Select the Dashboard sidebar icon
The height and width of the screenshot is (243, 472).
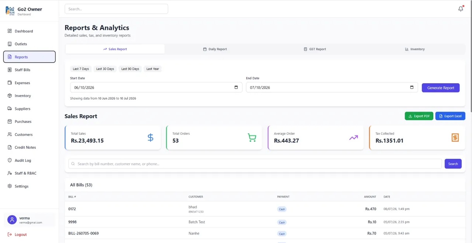point(10,31)
